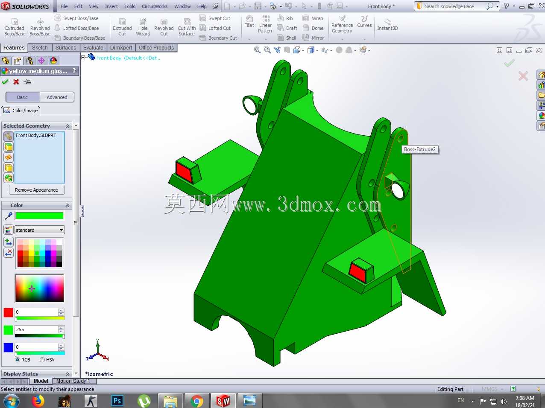Select the Wrap feature tool

313,18
